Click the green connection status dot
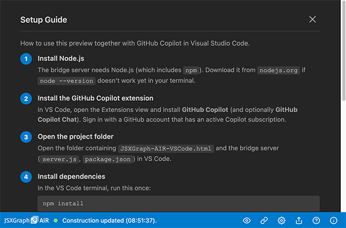The height and width of the screenshot is (228, 346). click(55, 221)
